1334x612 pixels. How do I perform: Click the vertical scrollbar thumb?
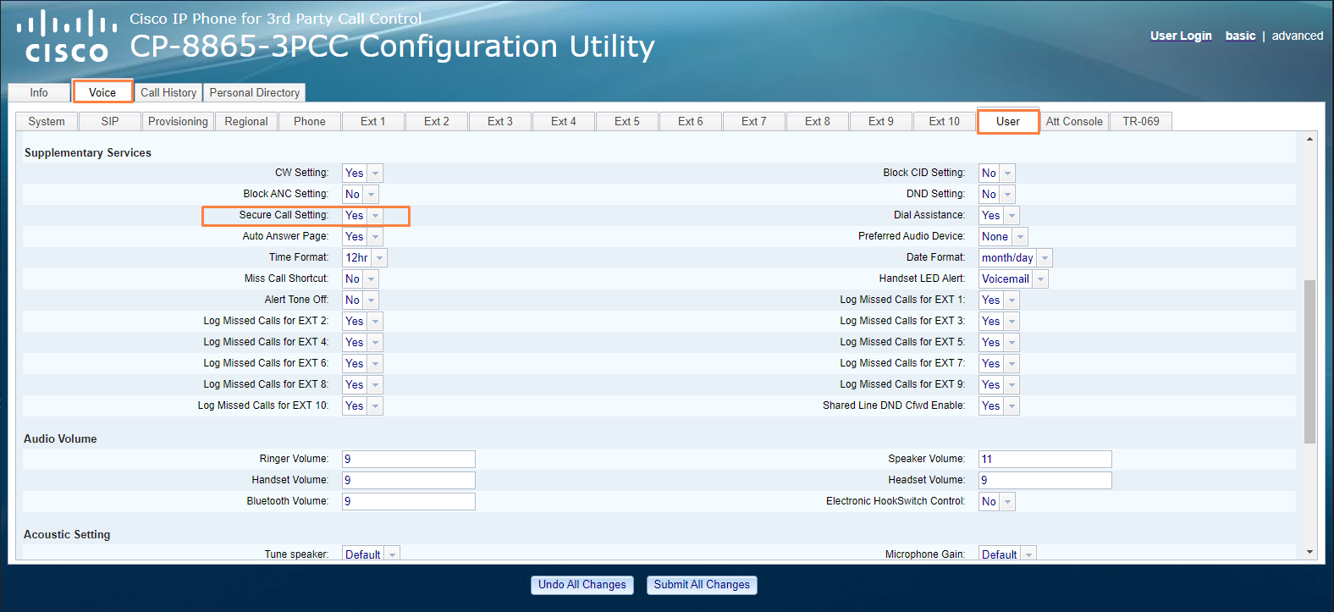click(1309, 361)
